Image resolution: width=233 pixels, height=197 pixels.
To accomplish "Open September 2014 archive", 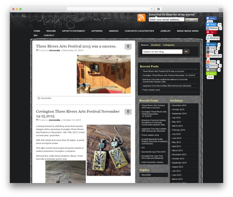I will click(179, 114).
